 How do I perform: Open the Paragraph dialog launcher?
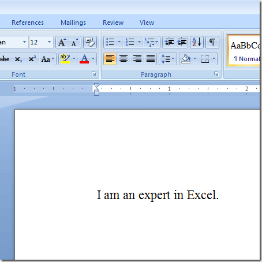[x=216, y=74]
